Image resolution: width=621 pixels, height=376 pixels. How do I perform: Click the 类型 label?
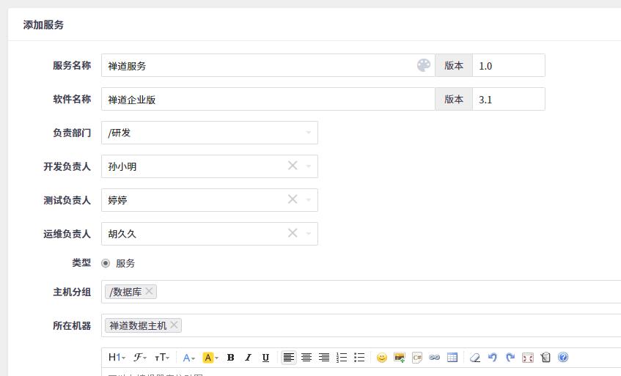point(81,263)
